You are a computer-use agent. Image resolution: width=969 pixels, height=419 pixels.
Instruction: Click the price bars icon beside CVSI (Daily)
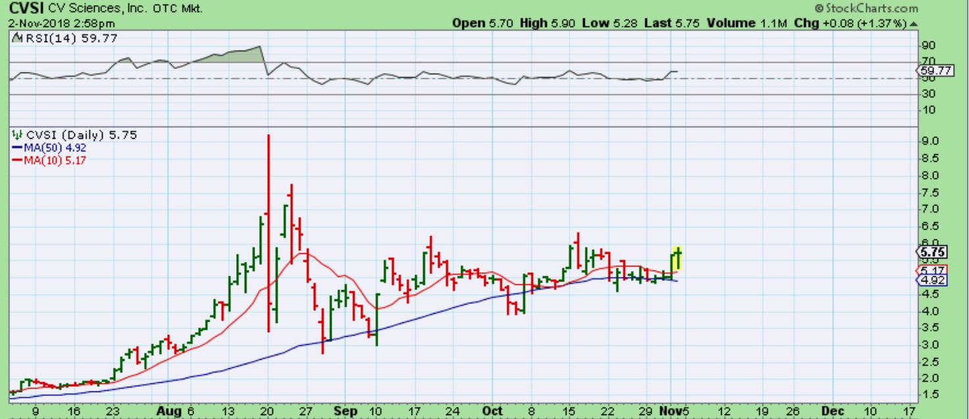pyautogui.click(x=17, y=135)
